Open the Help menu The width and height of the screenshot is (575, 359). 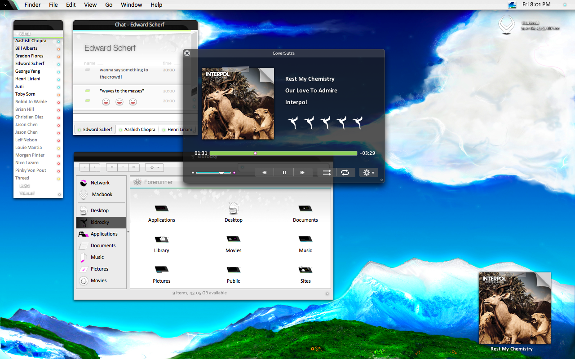point(156,5)
